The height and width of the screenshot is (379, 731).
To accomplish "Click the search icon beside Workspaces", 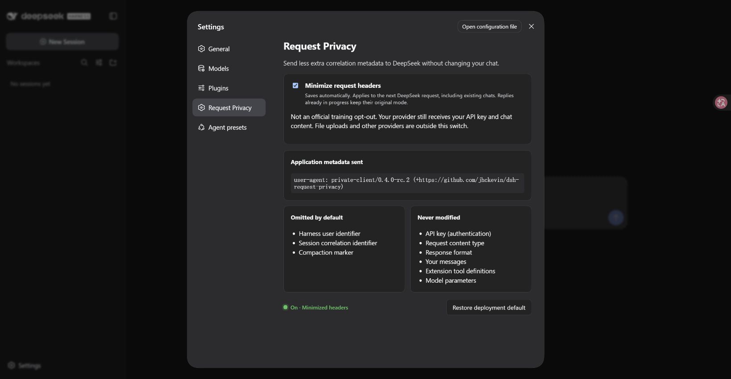I will tap(84, 62).
